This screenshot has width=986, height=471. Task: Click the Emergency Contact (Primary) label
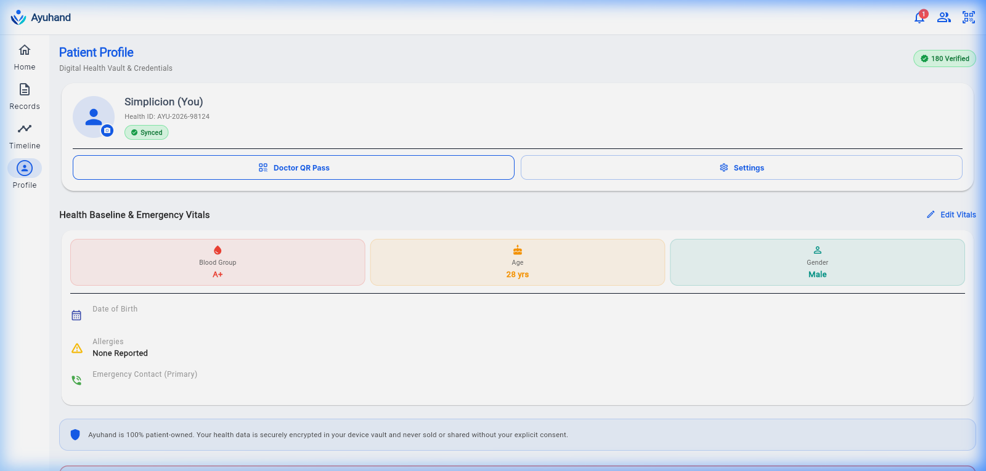[x=145, y=374]
